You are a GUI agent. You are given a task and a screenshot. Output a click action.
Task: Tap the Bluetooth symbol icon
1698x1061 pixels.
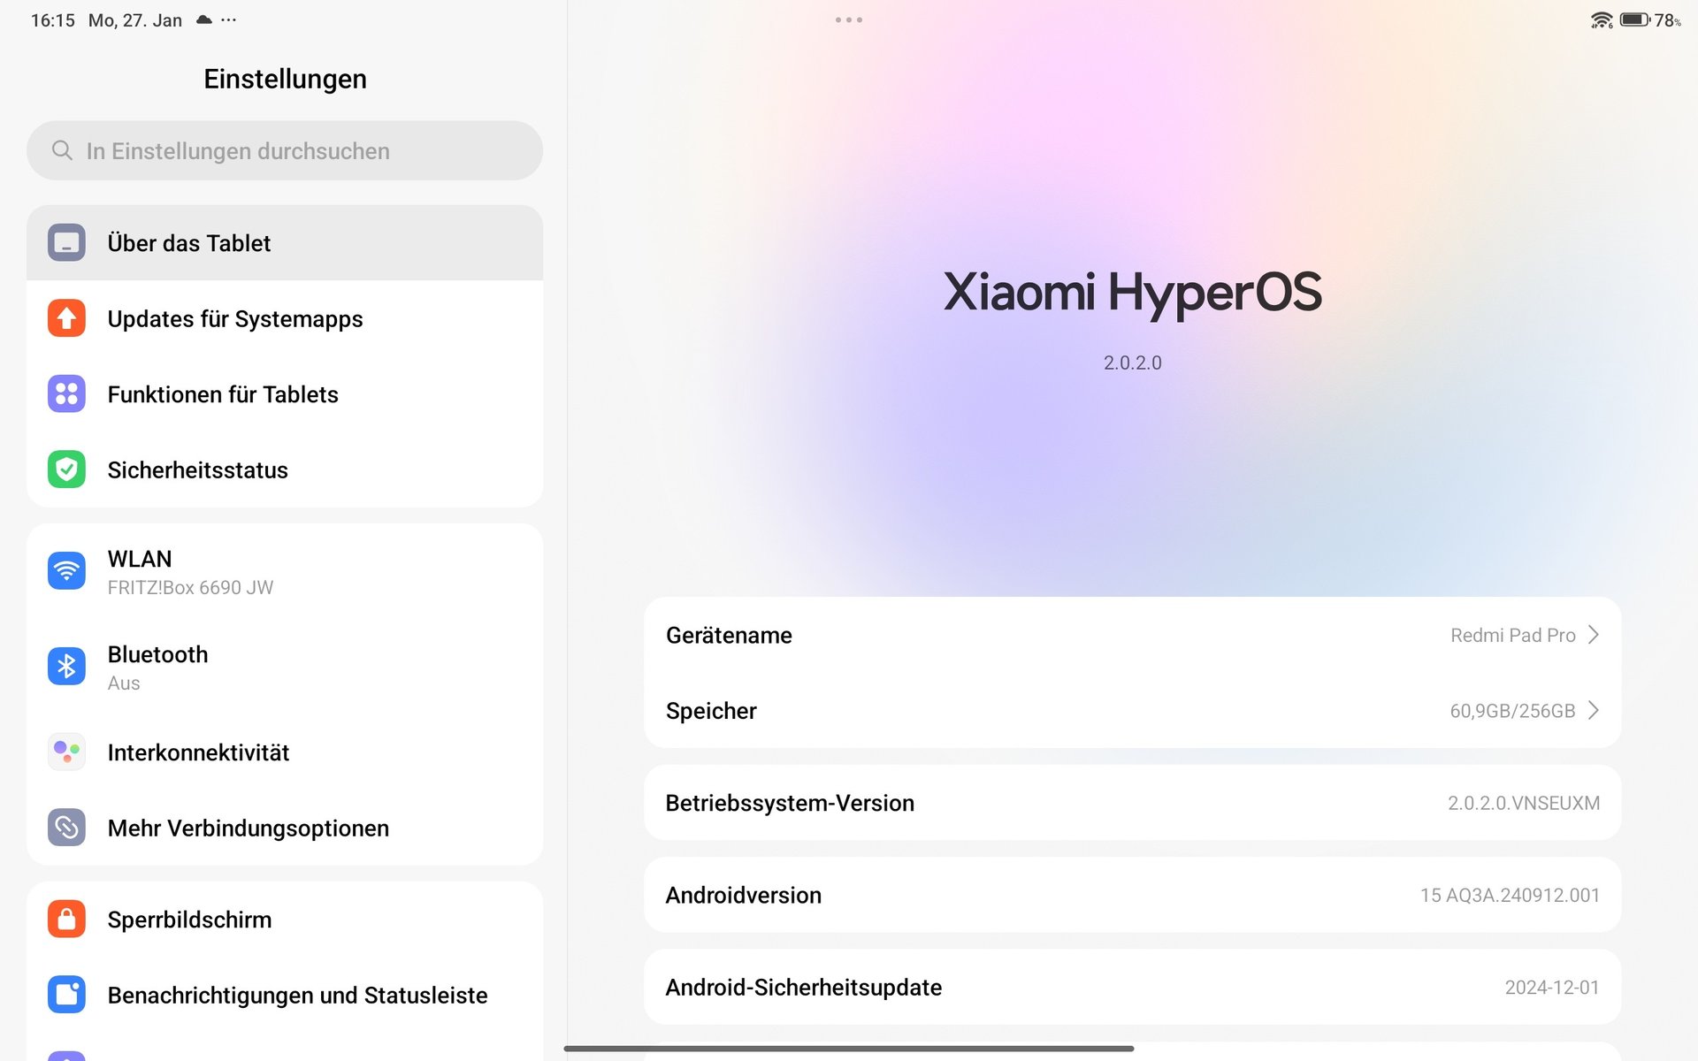(x=66, y=667)
